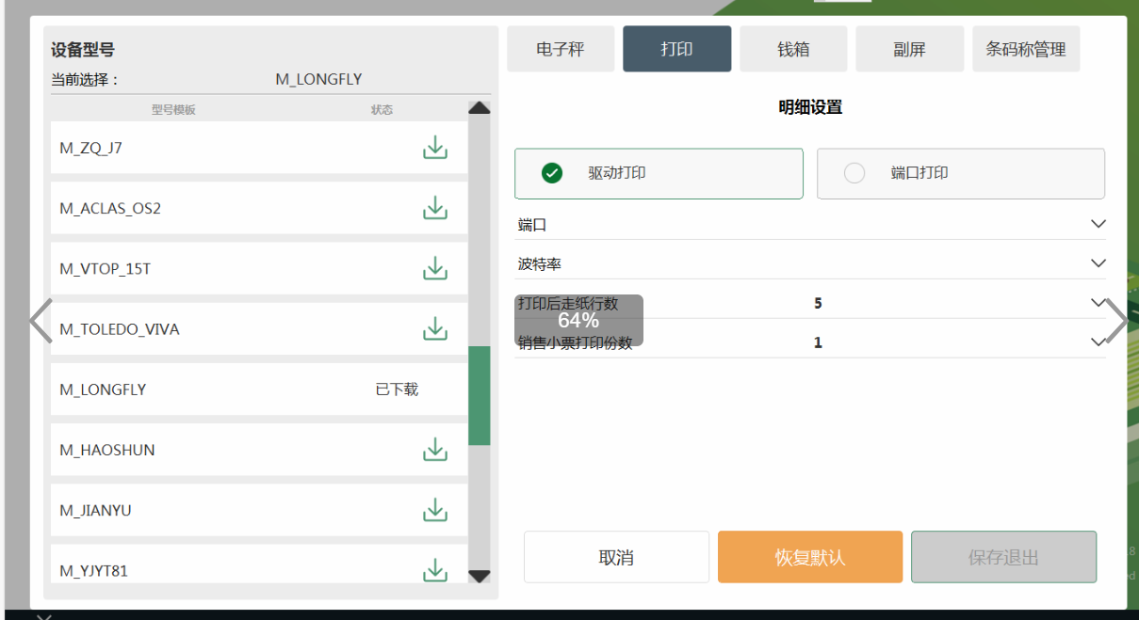Screen dimensions: 1139x620
Task: Switch to the 电子秤 tab
Action: 561,49
